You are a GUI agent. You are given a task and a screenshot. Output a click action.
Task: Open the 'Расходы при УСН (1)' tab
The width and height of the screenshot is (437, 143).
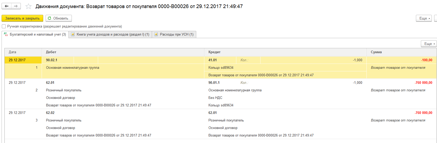[x=174, y=34]
